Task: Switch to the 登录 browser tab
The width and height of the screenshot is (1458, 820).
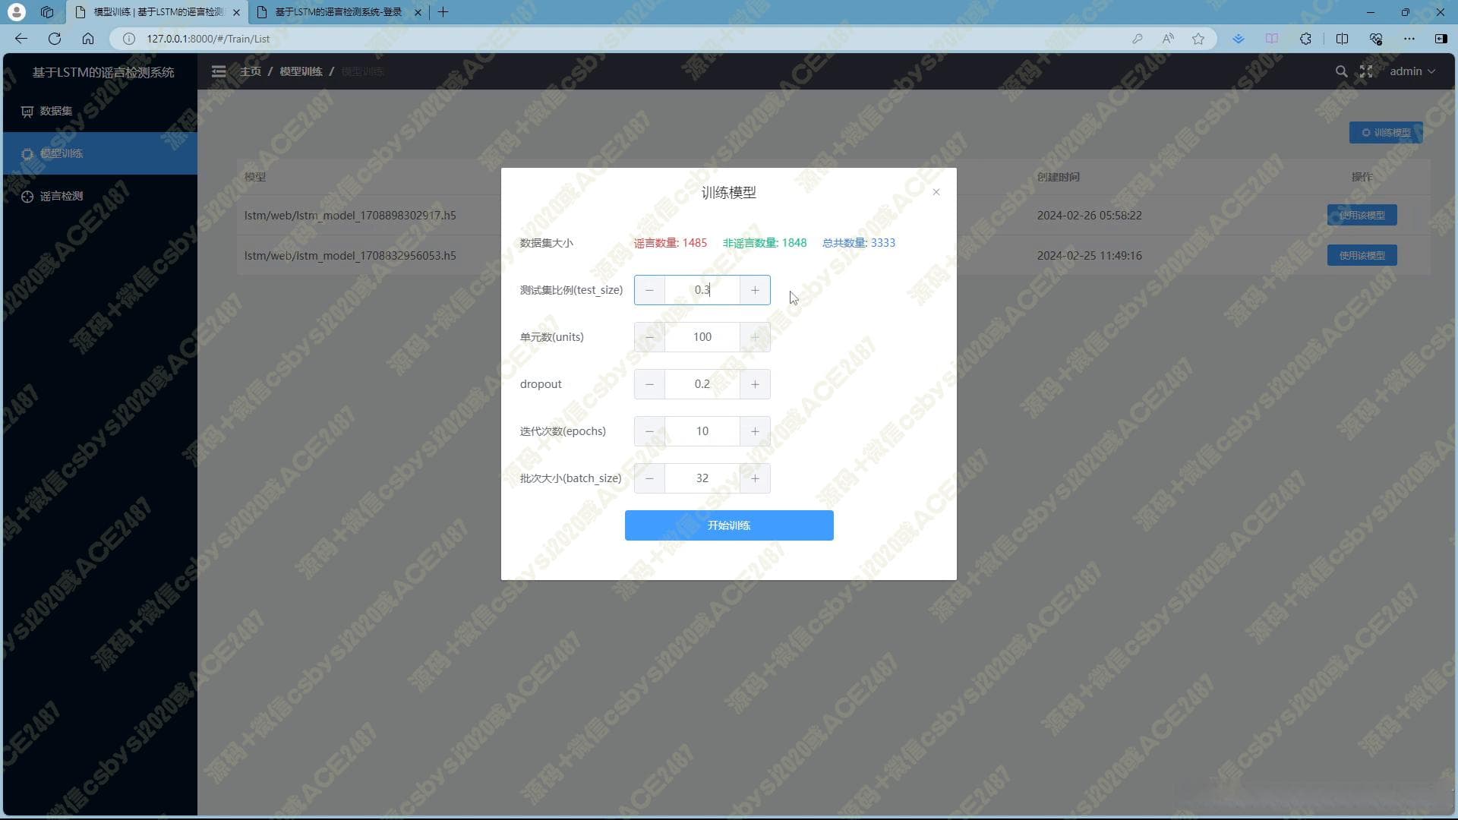Action: (338, 12)
